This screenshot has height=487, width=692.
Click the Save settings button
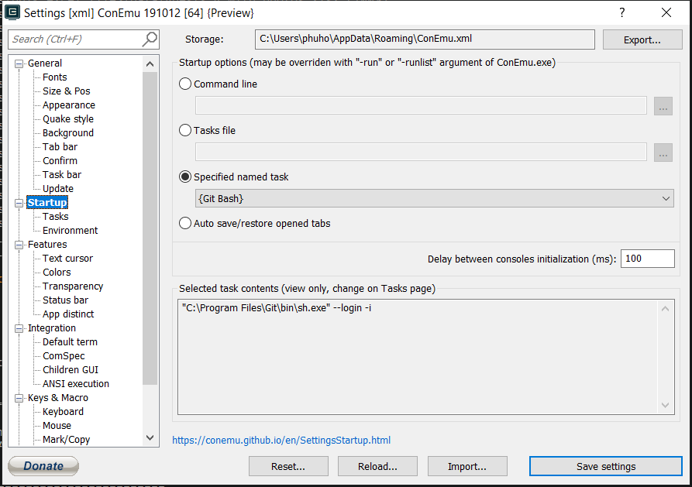point(605,466)
